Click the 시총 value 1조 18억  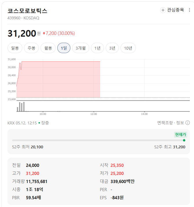point(34,190)
